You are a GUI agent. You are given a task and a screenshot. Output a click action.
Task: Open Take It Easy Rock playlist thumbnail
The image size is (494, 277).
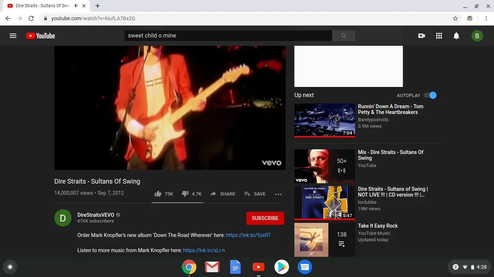325,240
